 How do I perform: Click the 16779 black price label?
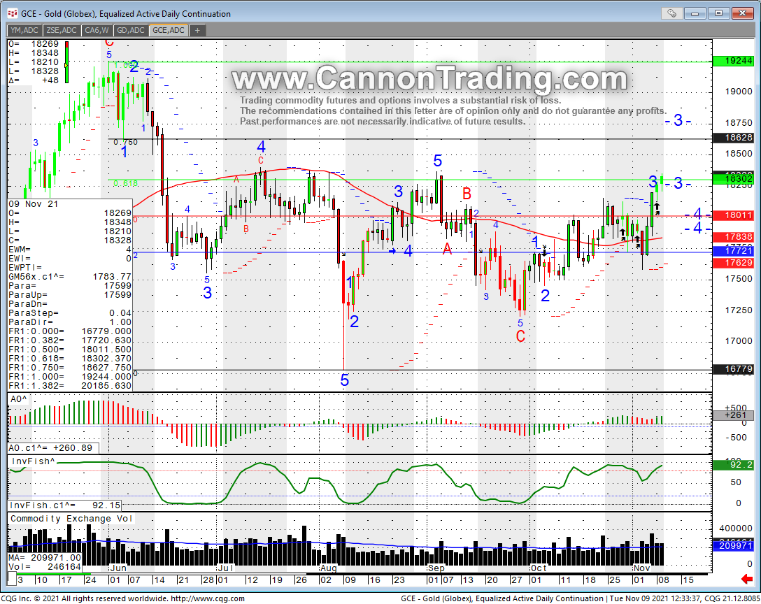[x=732, y=369]
